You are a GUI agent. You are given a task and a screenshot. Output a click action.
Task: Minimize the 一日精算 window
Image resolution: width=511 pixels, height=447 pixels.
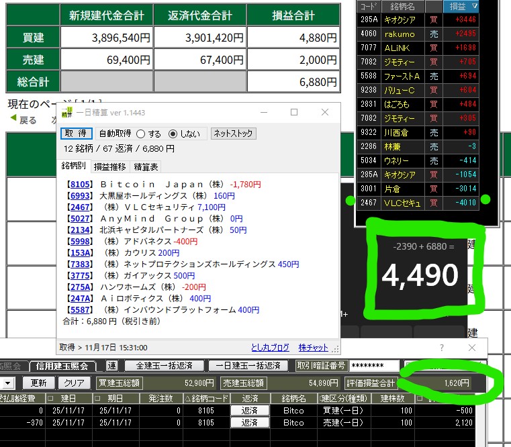point(263,112)
